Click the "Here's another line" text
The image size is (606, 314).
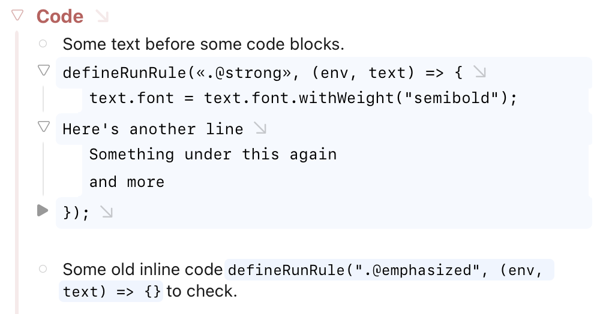click(x=152, y=129)
